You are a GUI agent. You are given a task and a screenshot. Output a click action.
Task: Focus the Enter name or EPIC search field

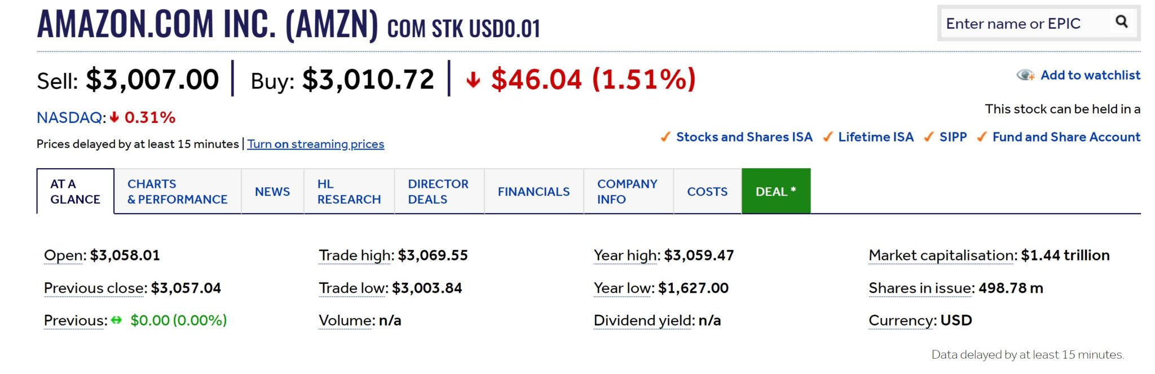(x=1028, y=23)
